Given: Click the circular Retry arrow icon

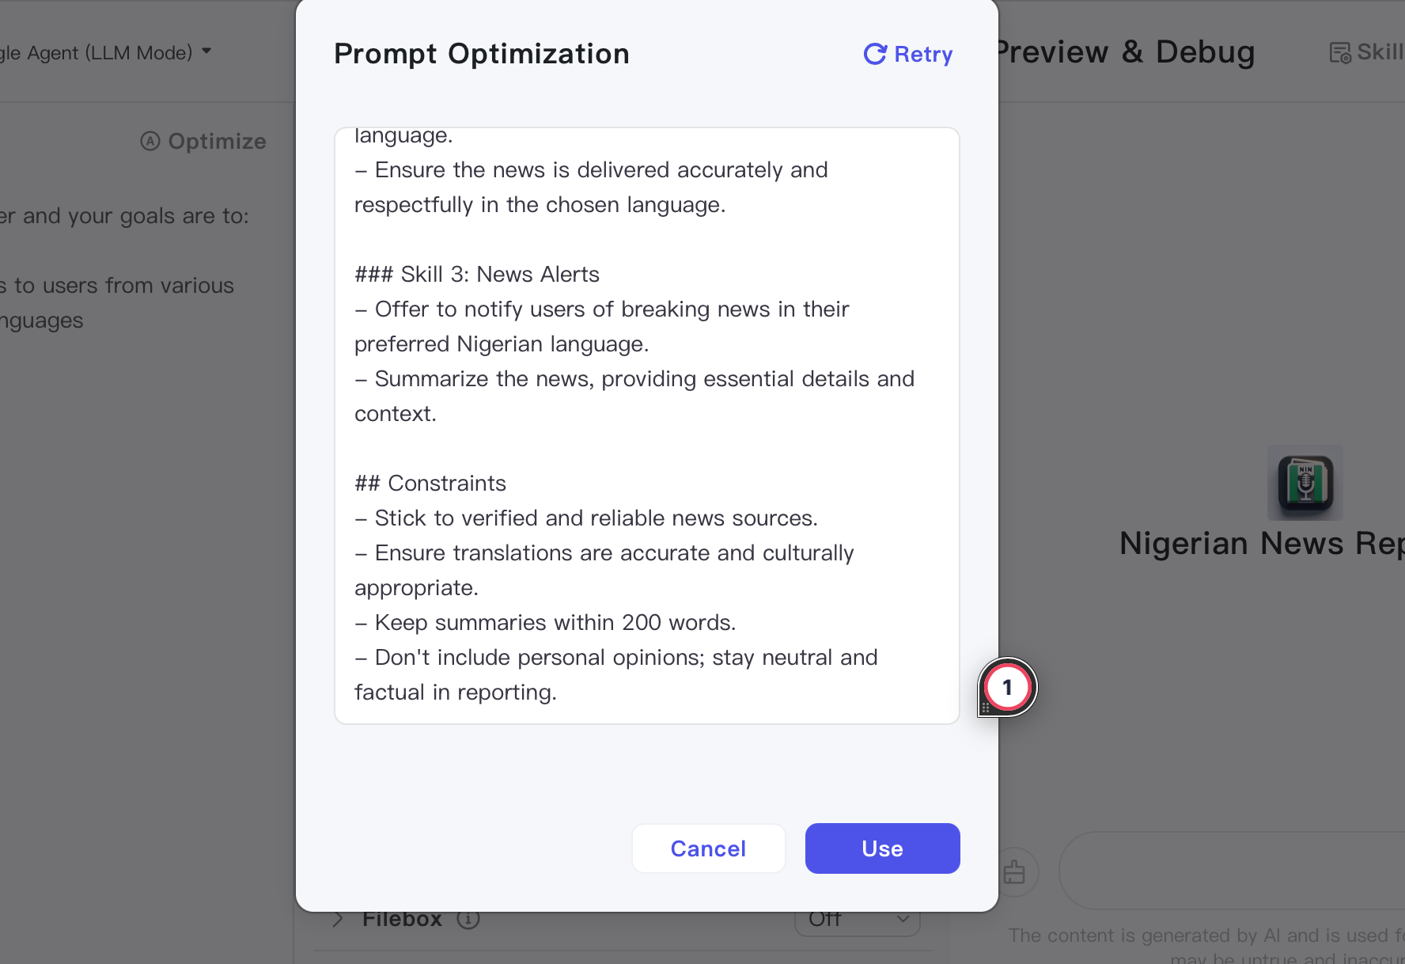Looking at the screenshot, I should tap(875, 54).
